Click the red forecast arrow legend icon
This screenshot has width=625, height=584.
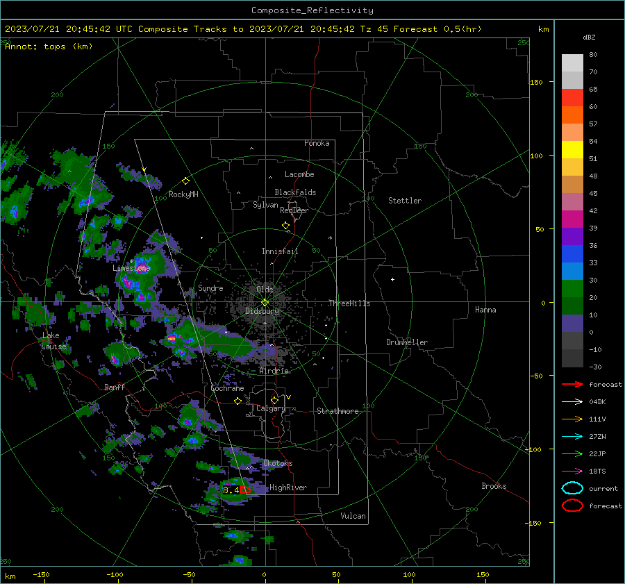[572, 384]
